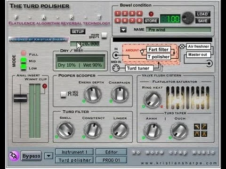Viewport: 226px width, 169px height.
Task: Select the top-left Turd Taper curve icon
Action: pyautogui.click(x=197, y=126)
